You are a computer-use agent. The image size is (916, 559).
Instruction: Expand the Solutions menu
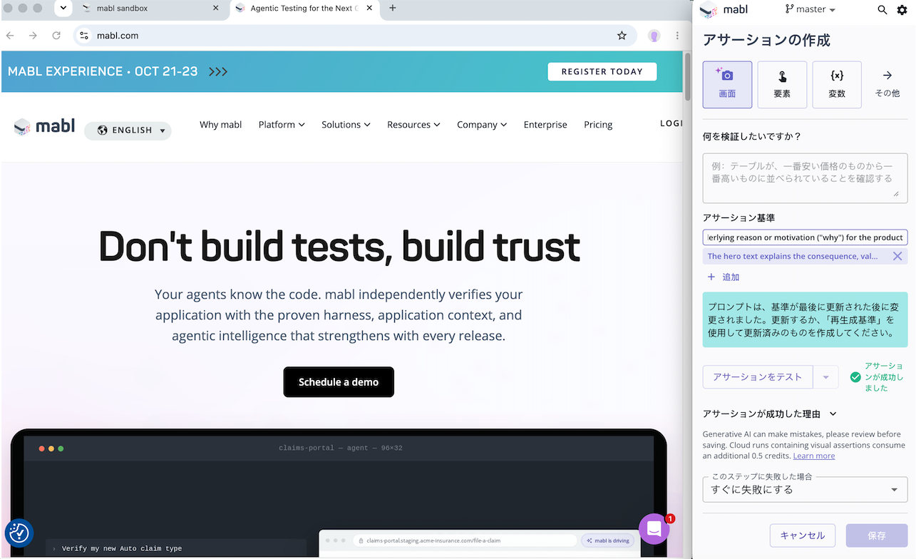coord(346,125)
